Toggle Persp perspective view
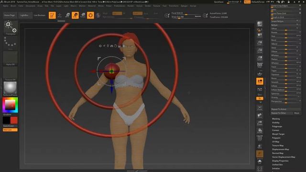Viewport: 306px width, 172px height. pyautogui.click(x=260, y=66)
